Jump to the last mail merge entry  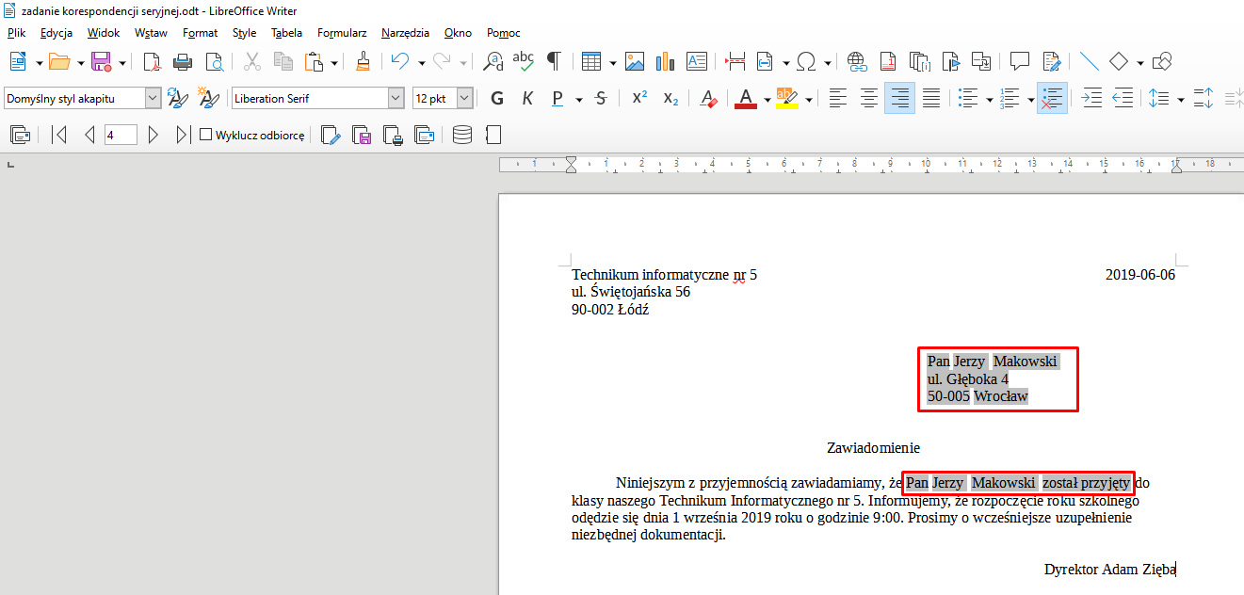tap(183, 136)
